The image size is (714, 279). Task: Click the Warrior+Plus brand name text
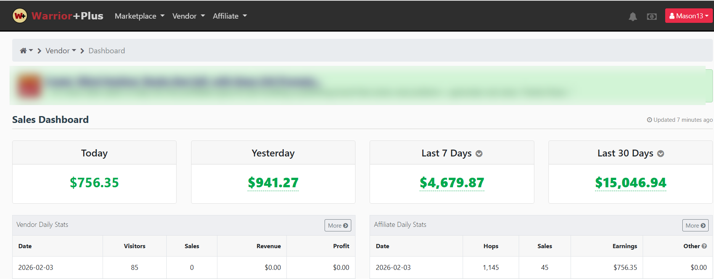[68, 16]
